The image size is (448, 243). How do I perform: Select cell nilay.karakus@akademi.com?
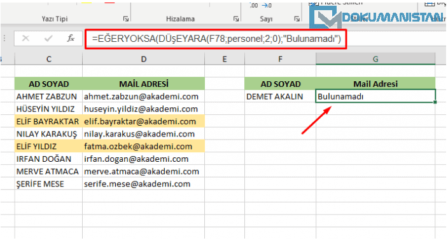click(x=143, y=134)
